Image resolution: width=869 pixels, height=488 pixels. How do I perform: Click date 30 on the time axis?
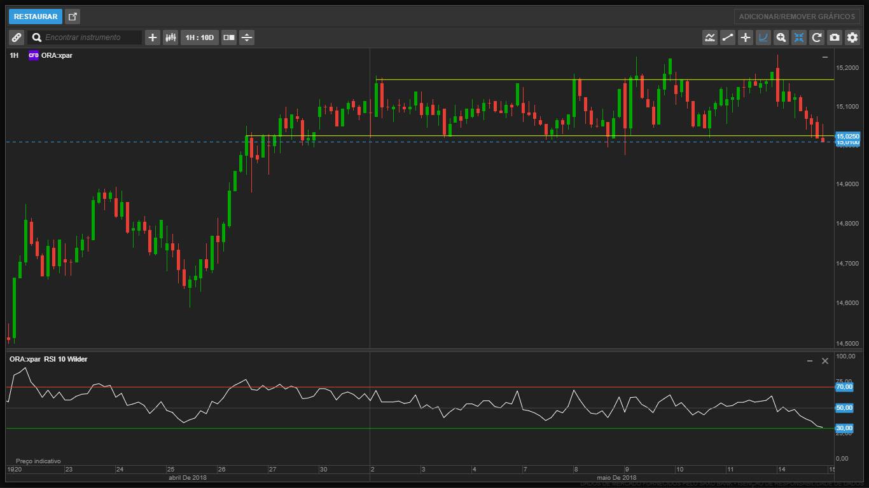323,470
